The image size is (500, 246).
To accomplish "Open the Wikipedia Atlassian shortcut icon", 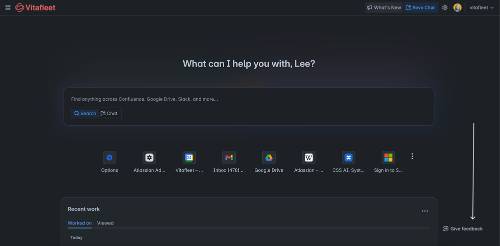I will tap(309, 158).
